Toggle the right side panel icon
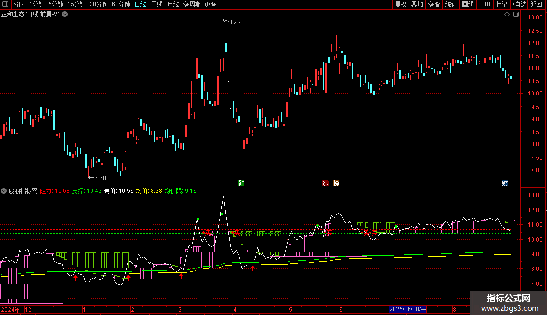The height and width of the screenshot is (315, 547). click(x=516, y=15)
